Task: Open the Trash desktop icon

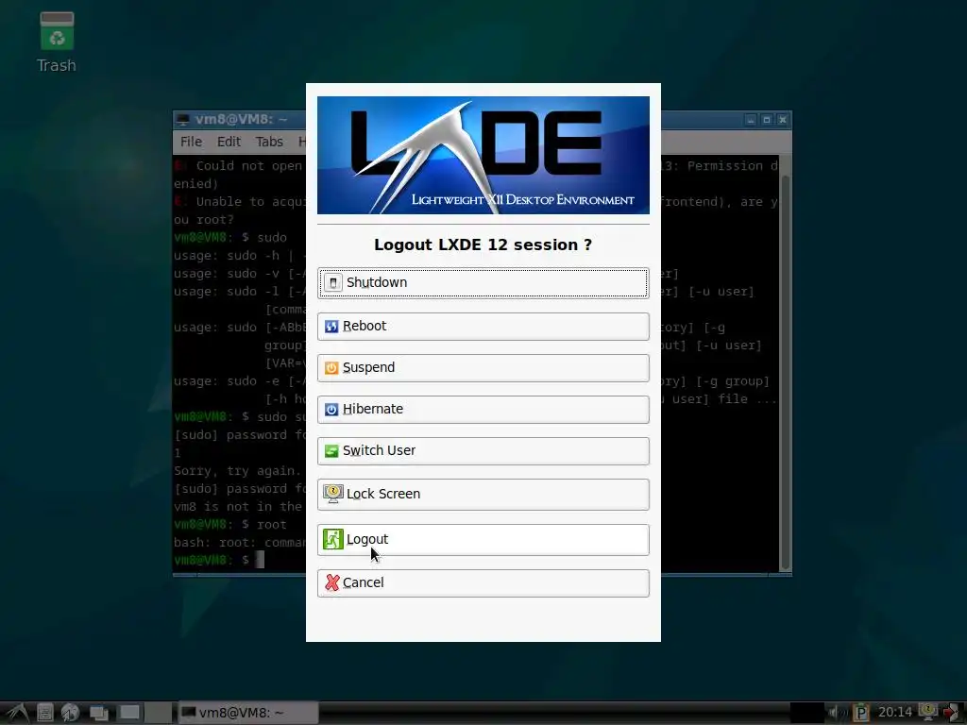Action: pyautogui.click(x=57, y=42)
